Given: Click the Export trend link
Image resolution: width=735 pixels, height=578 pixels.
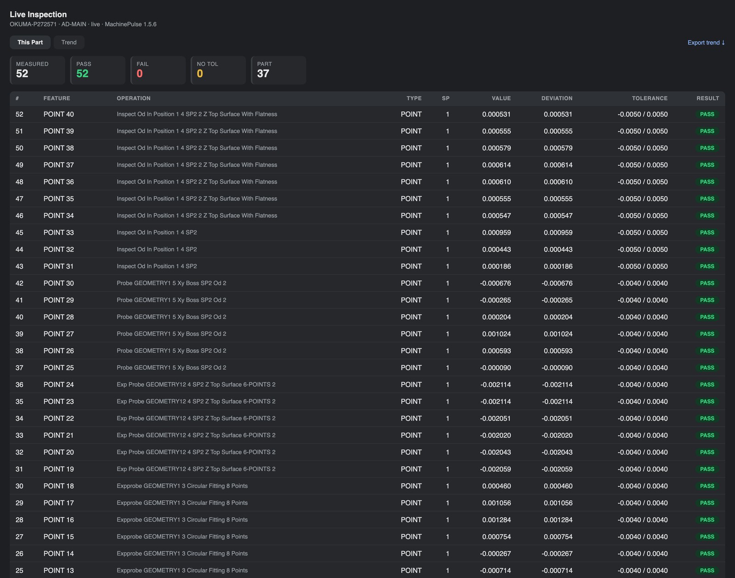Looking at the screenshot, I should 706,43.
